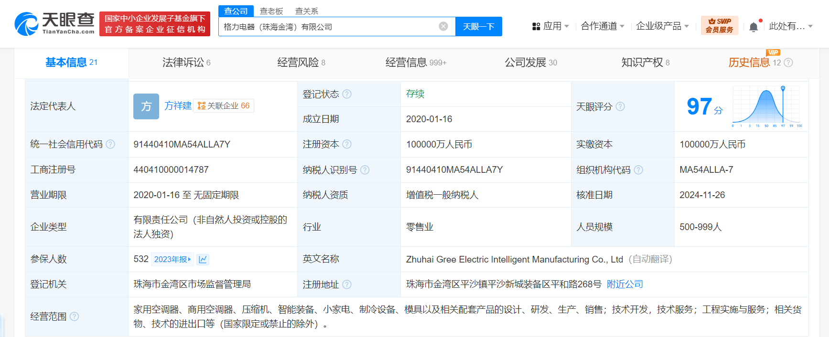Screen dimensions: 829x337
Task: Expand the 应用 dropdown
Action: pos(567,26)
